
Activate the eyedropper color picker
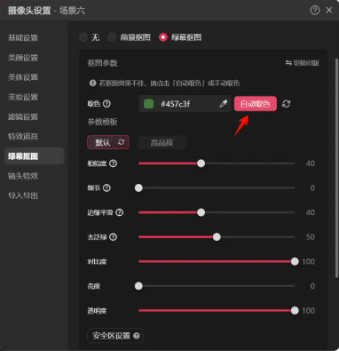pos(224,104)
